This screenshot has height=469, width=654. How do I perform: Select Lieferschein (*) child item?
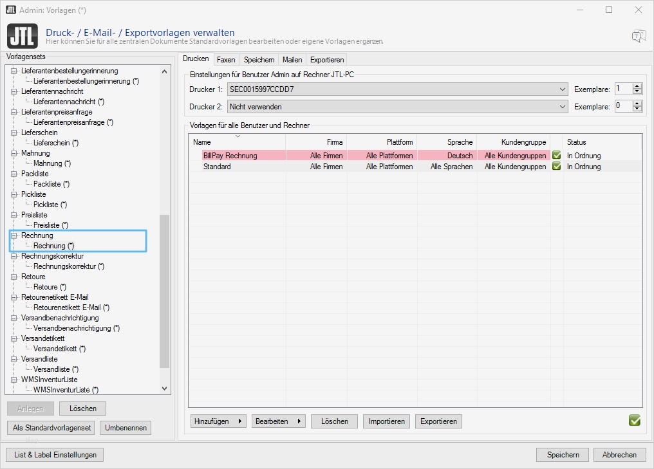[56, 143]
